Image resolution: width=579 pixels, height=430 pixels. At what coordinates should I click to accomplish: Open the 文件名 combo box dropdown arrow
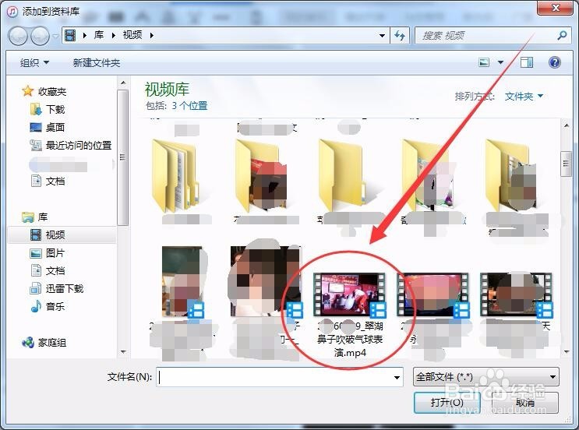pyautogui.click(x=397, y=377)
